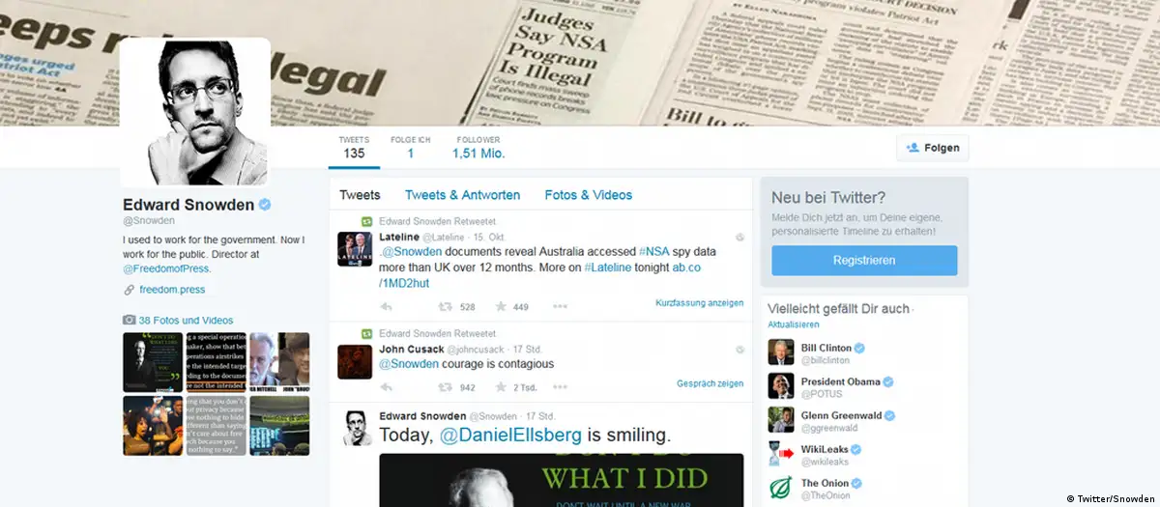Favorite the Lateline tweet star icon
This screenshot has height=507, width=1160.
point(501,307)
